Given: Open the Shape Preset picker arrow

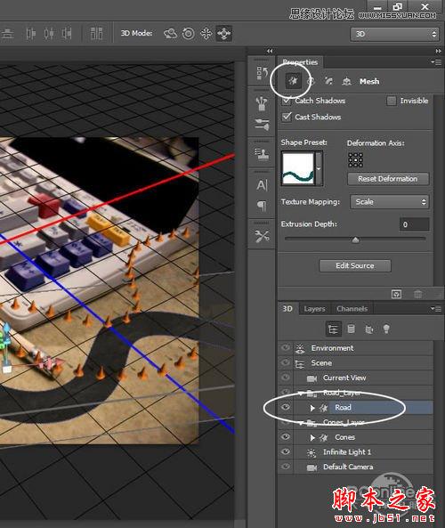Looking at the screenshot, I should coord(319,168).
